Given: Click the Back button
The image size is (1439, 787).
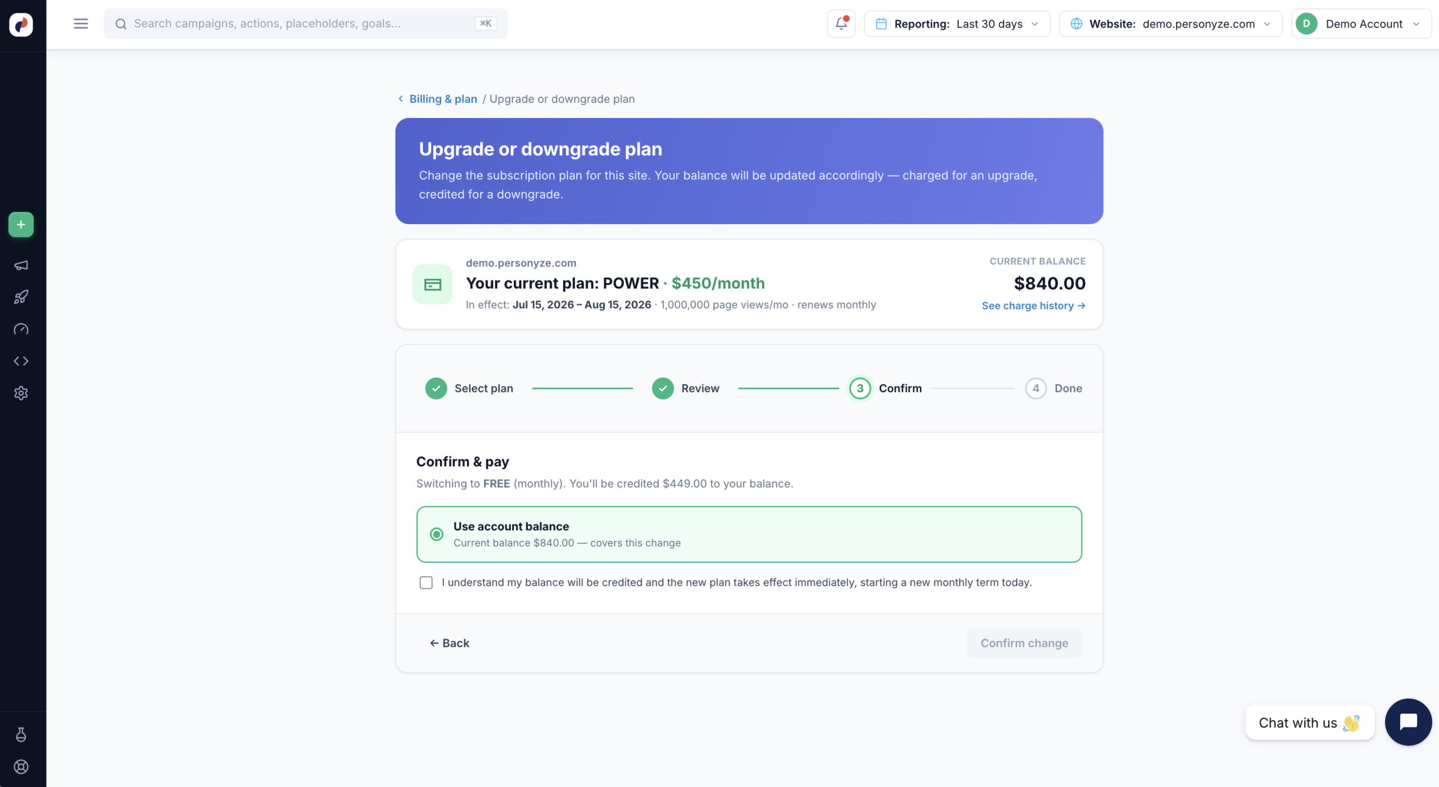Looking at the screenshot, I should (x=450, y=643).
